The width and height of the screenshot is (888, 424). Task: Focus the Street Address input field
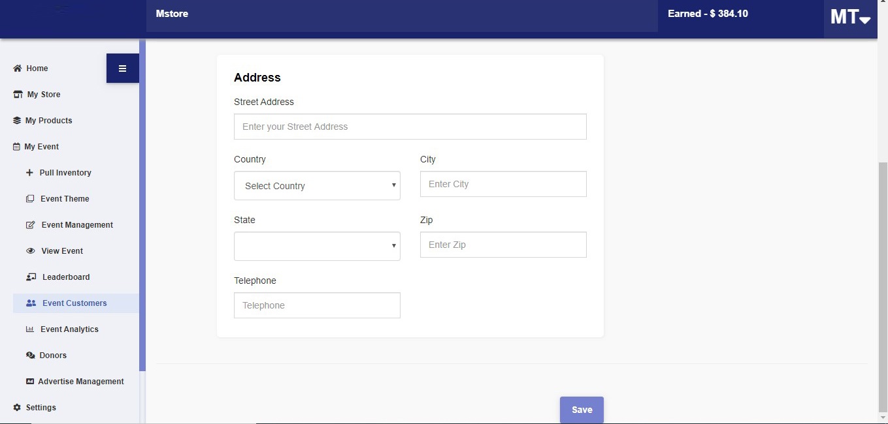coord(410,127)
